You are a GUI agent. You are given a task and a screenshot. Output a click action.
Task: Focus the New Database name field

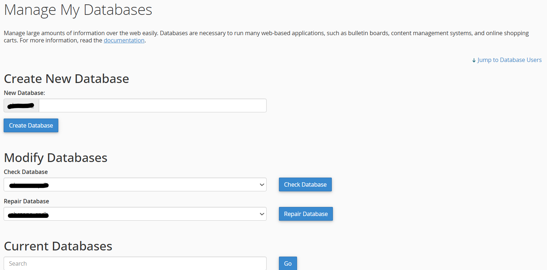(152, 105)
